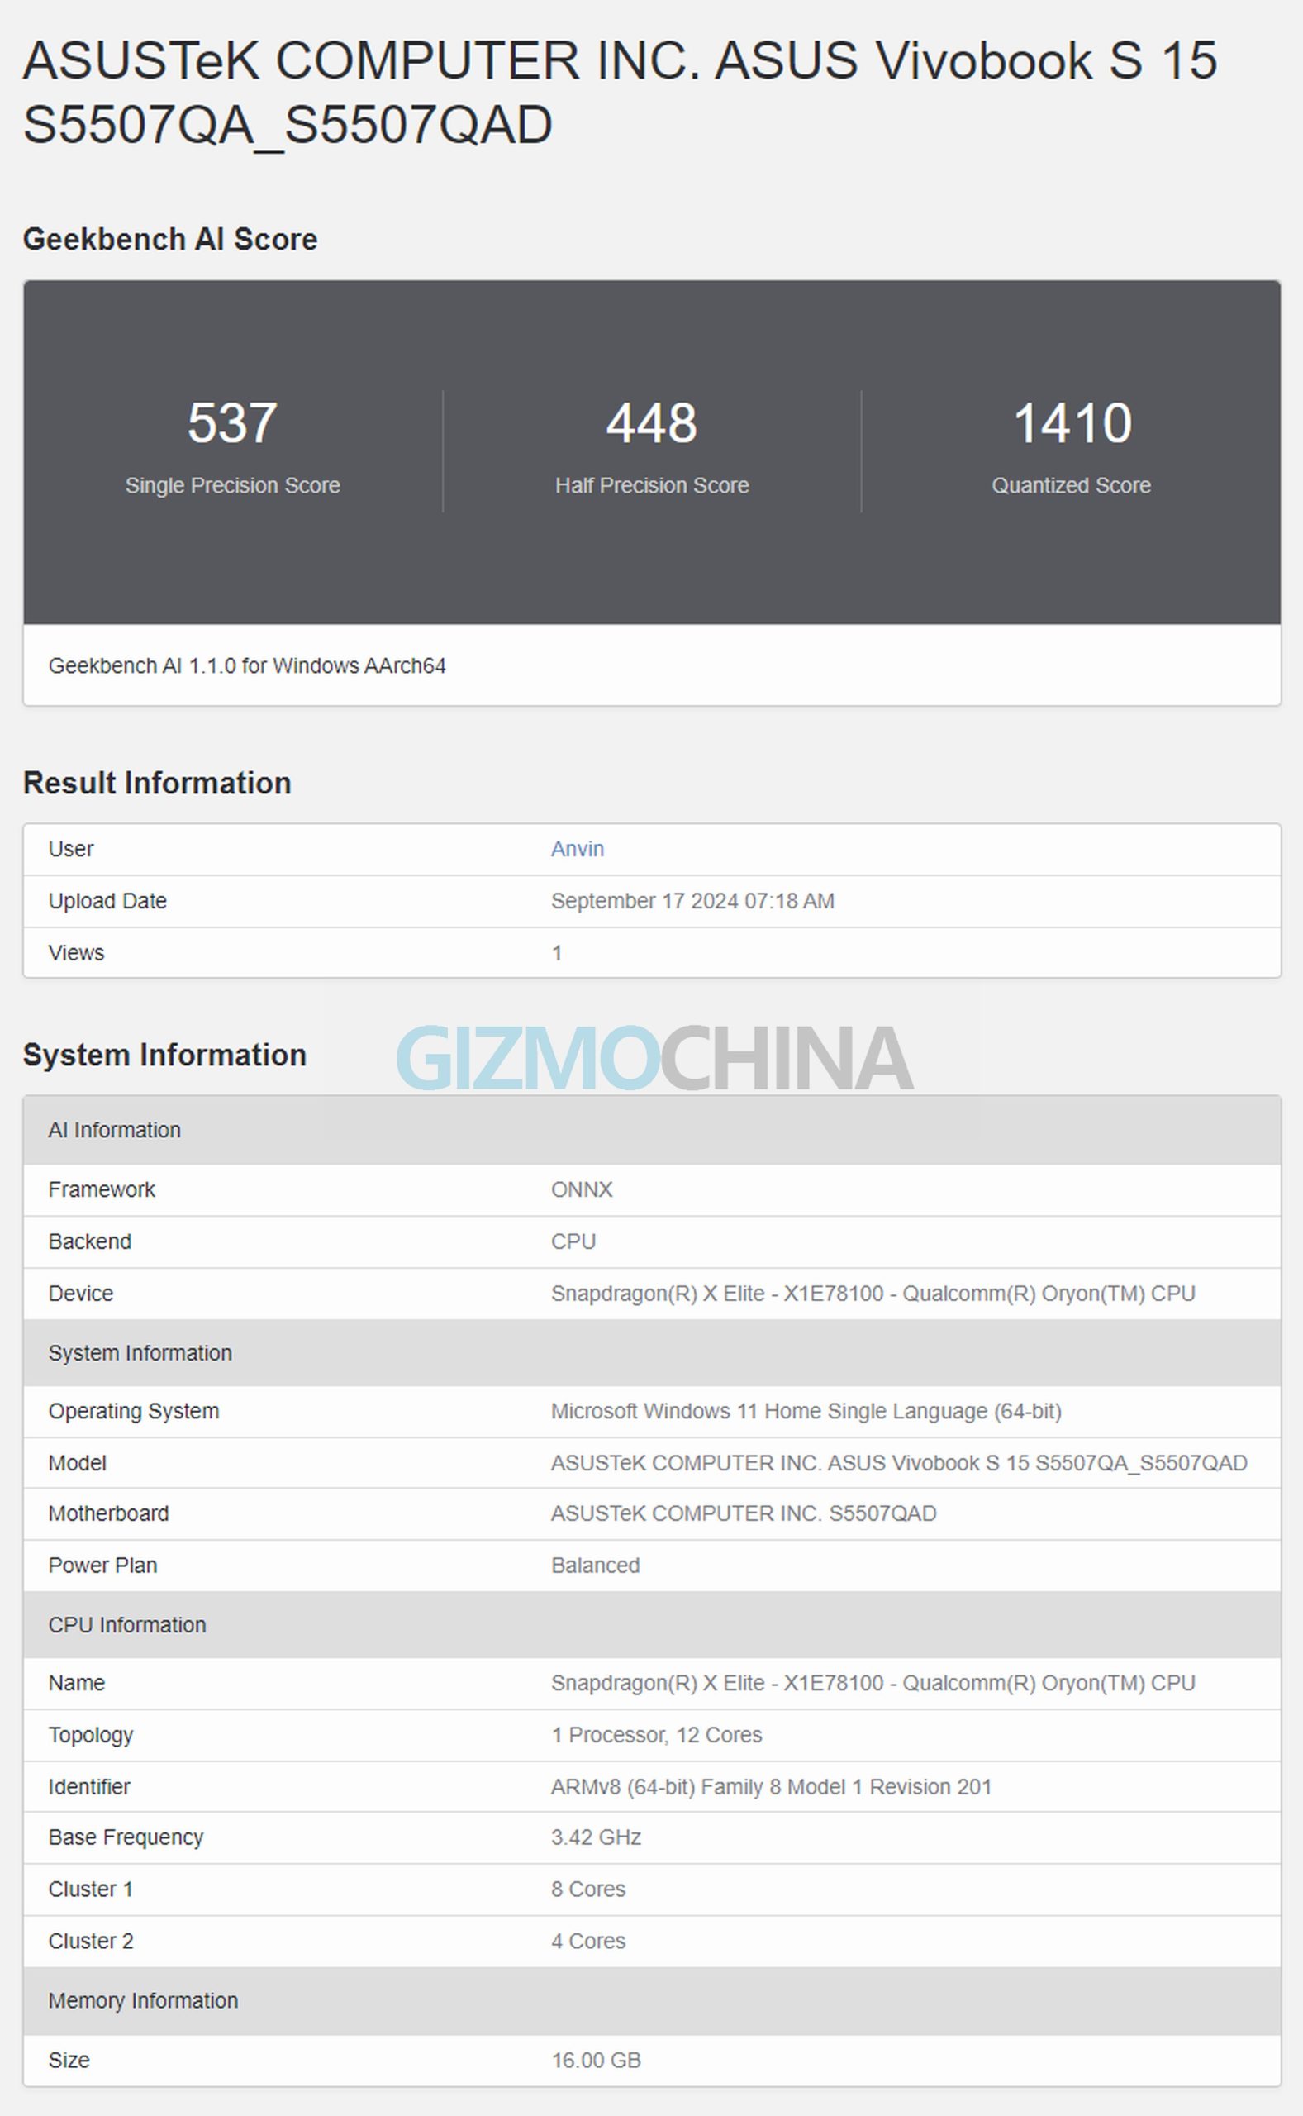Click the Upload Date label
1303x2116 pixels.
pos(107,901)
